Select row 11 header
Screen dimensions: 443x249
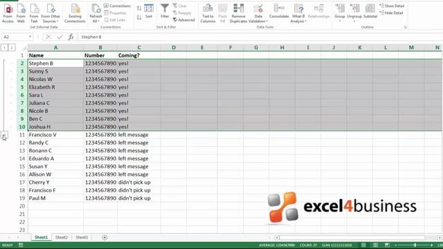click(22, 135)
